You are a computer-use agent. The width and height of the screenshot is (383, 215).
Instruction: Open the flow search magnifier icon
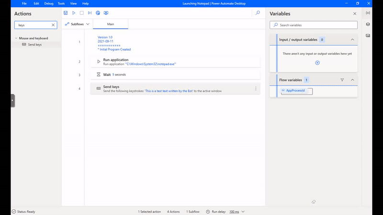click(x=258, y=13)
